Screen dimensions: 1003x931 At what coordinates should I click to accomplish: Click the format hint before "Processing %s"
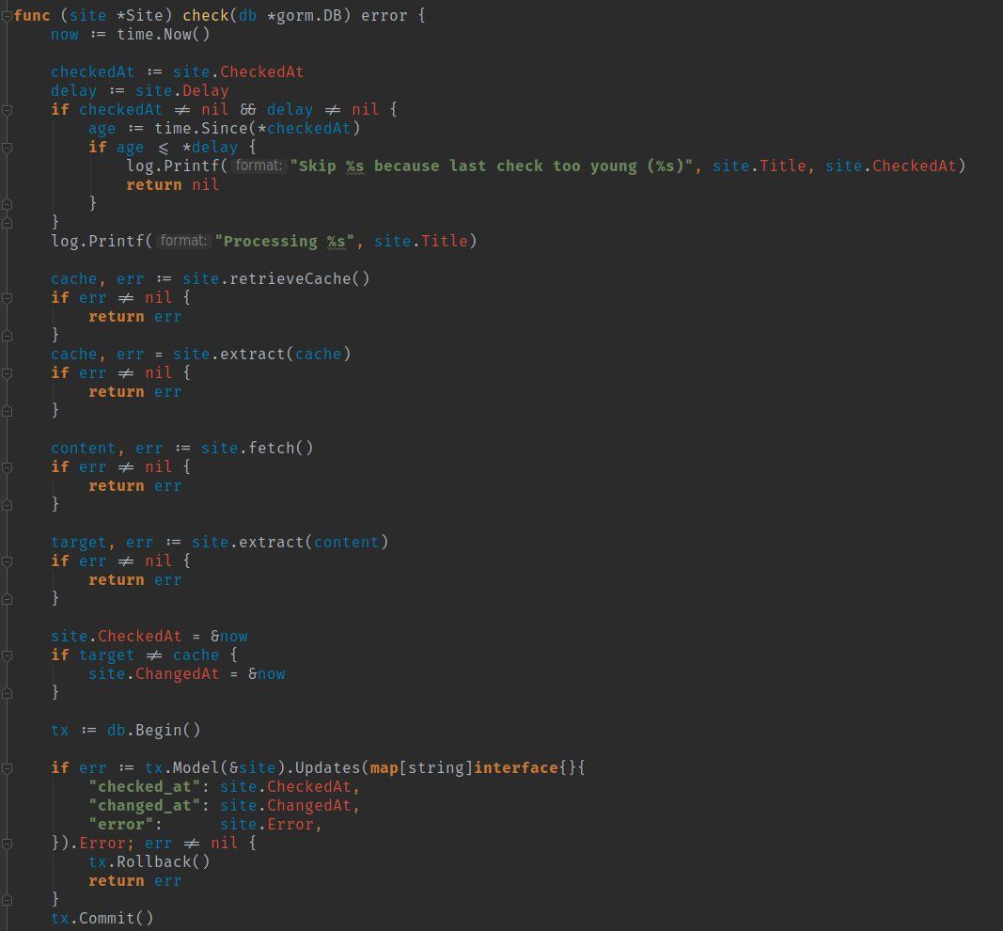(183, 242)
